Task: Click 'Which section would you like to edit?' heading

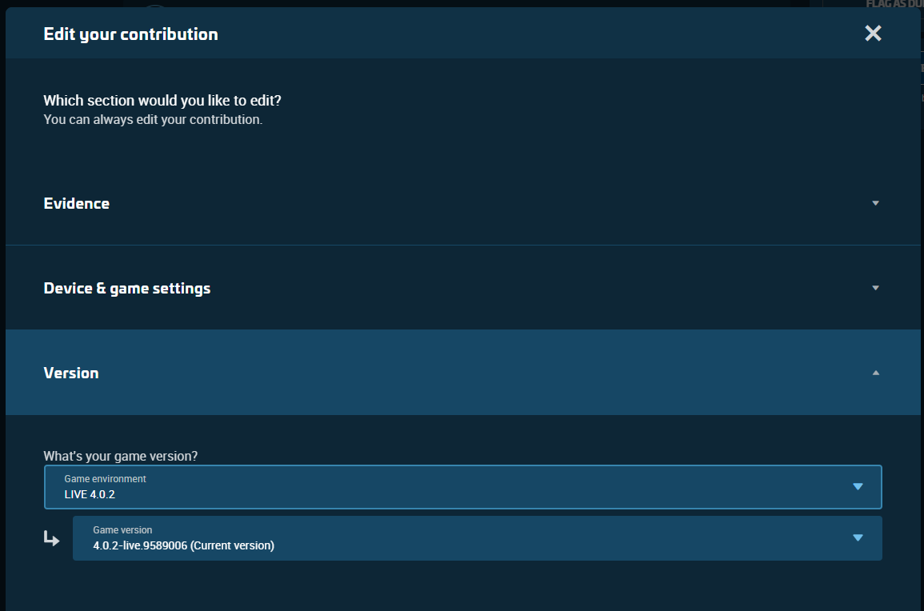Action: pos(162,101)
